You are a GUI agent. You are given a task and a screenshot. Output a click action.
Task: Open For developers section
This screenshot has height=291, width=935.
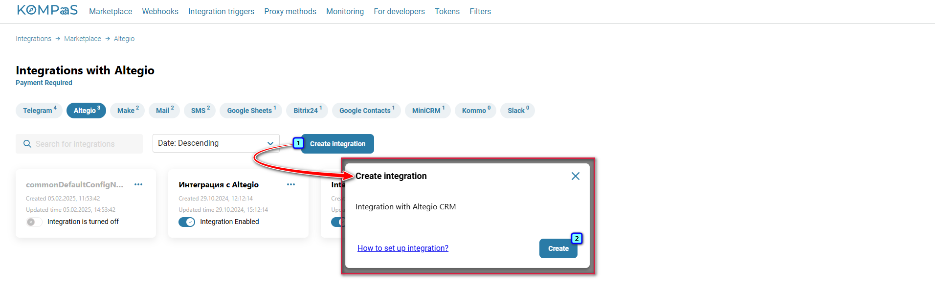tap(399, 11)
